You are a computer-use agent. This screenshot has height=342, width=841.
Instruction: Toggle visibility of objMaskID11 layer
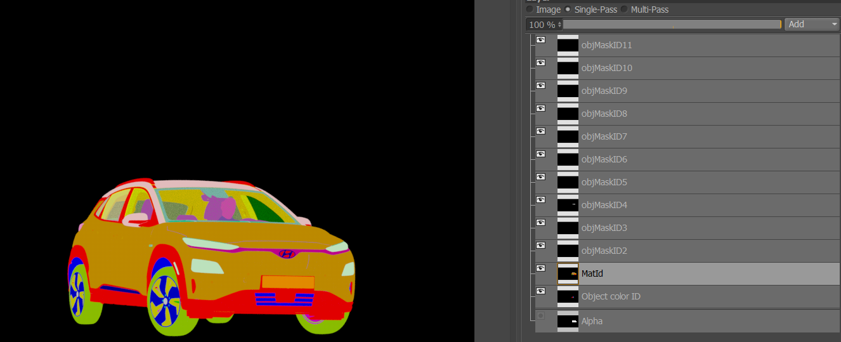(x=541, y=40)
